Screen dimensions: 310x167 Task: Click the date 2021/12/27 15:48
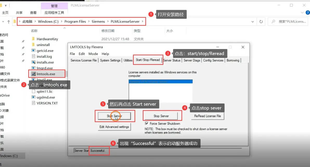pyautogui.click(x=115, y=39)
